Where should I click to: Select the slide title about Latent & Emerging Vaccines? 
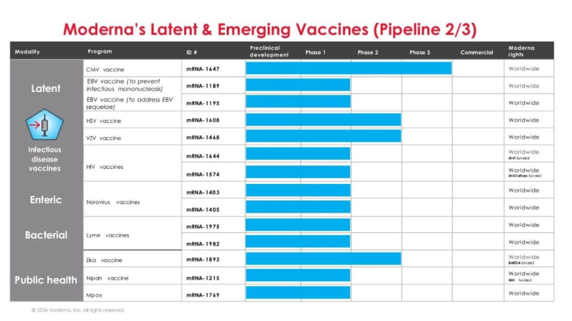(x=270, y=30)
